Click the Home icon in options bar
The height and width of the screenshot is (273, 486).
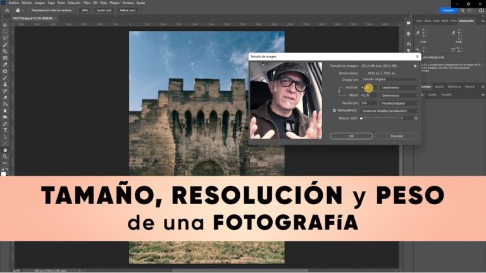(6, 10)
